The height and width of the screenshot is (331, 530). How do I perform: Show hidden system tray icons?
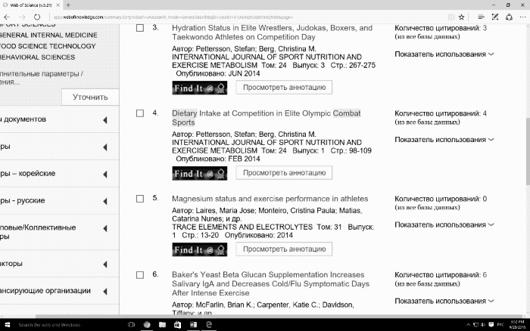pyautogui.click(x=468, y=325)
